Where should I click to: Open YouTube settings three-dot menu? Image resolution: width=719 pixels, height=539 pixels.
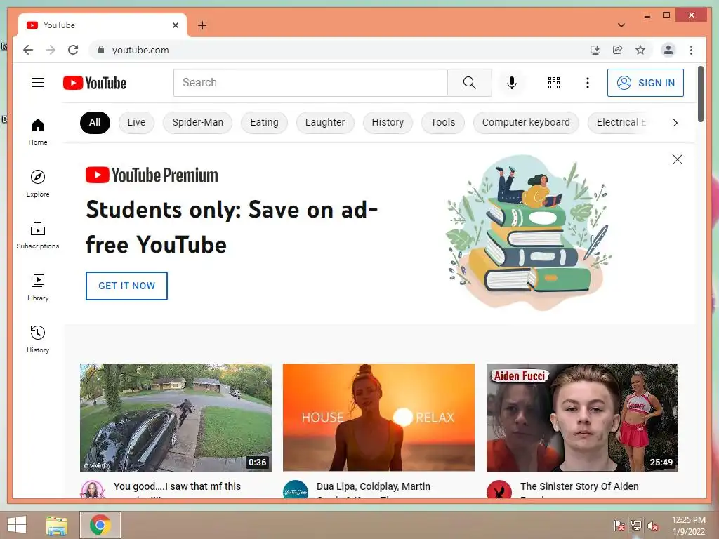point(588,83)
